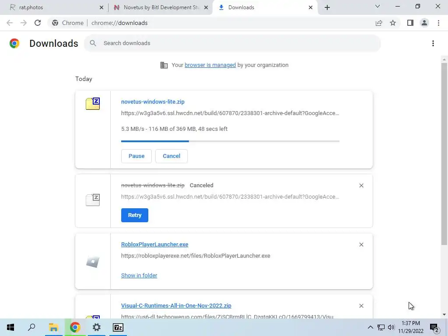This screenshot has width=448, height=336.
Task: Open Settings from the taskbar
Action: [x=97, y=327]
